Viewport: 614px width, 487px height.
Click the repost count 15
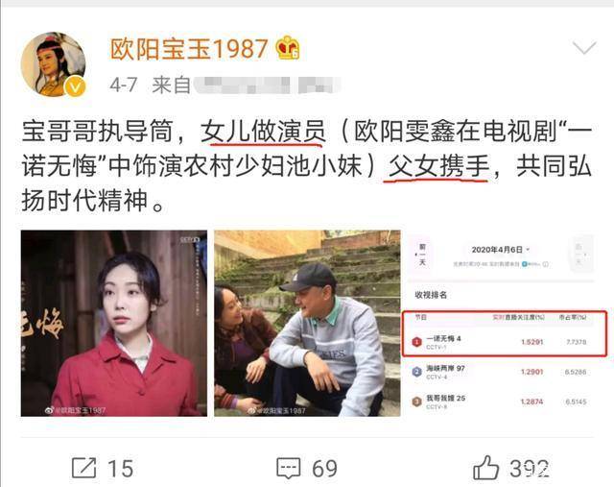[x=121, y=468]
